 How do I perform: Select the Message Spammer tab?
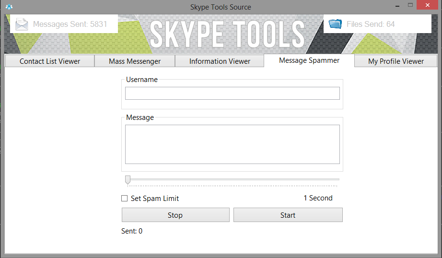pos(309,60)
